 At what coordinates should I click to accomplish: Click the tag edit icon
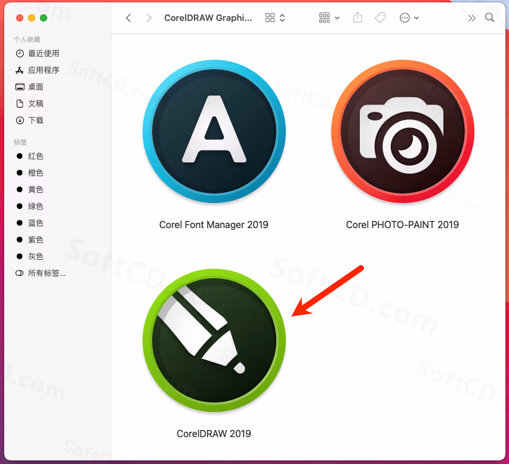(380, 18)
